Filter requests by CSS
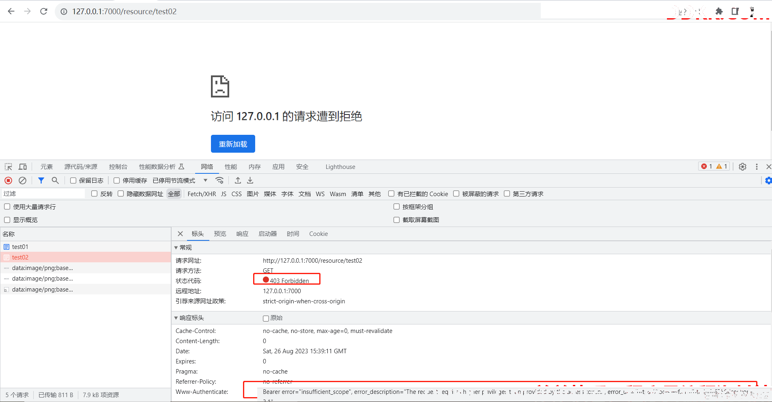 point(237,194)
